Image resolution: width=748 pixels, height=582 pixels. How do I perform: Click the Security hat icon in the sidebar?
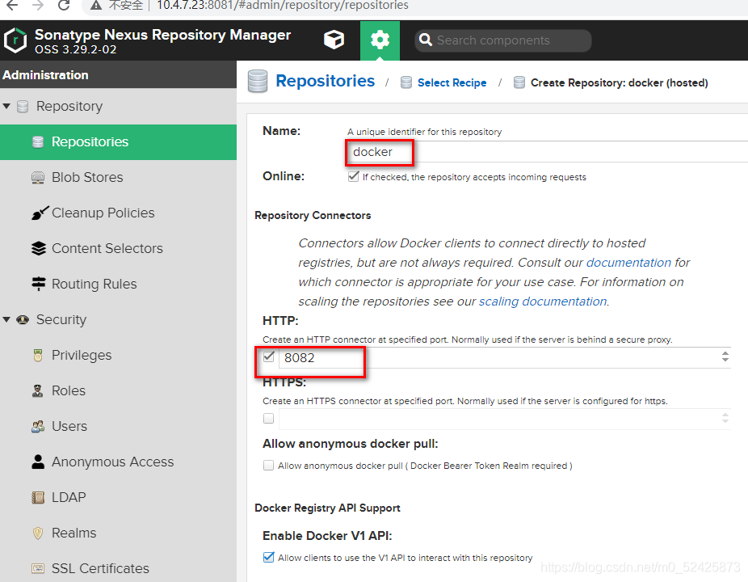23,319
